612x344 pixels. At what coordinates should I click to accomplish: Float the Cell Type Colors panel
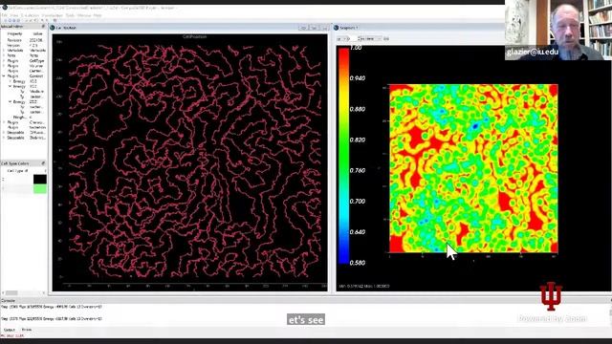point(43,163)
